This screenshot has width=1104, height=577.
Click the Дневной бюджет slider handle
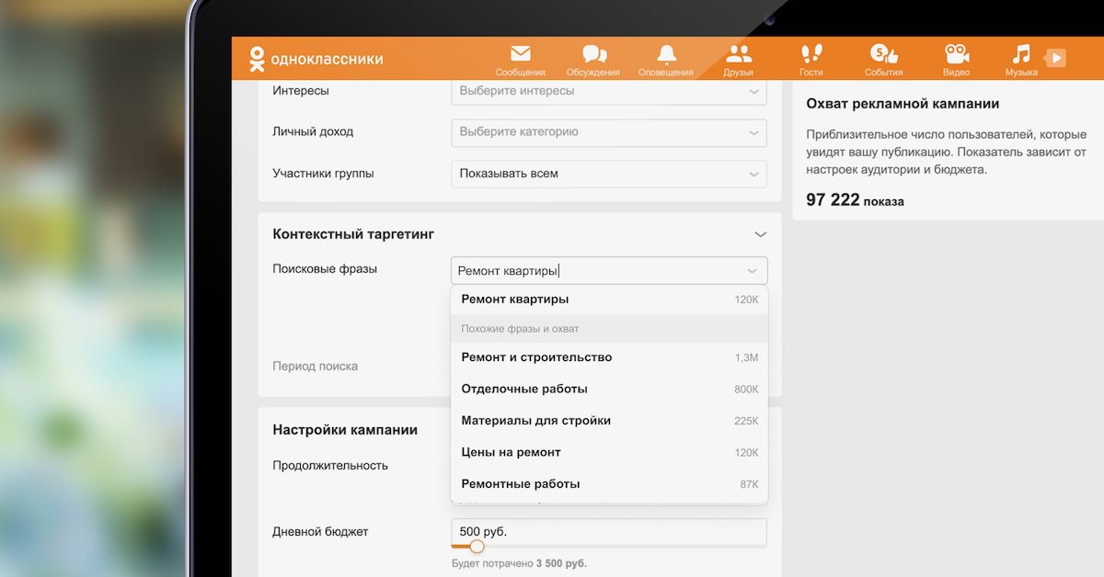point(477,547)
